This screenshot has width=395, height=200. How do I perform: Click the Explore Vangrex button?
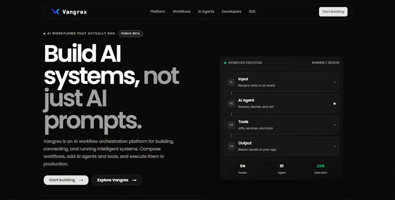pyautogui.click(x=117, y=180)
